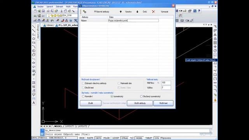Image resolution: width=249 pixels, height=140 pixels.
Task: Select the Izometrický text style radio
Action: coord(112,96)
